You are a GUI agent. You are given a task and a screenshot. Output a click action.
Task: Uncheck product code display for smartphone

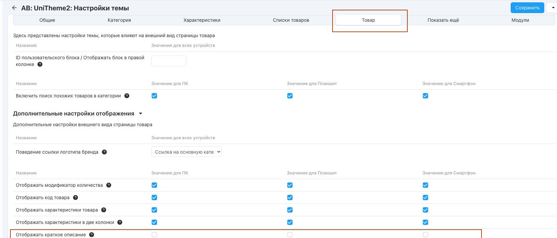(425, 197)
